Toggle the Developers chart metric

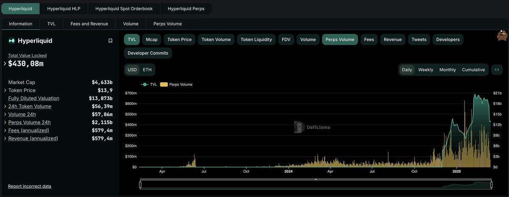448,39
